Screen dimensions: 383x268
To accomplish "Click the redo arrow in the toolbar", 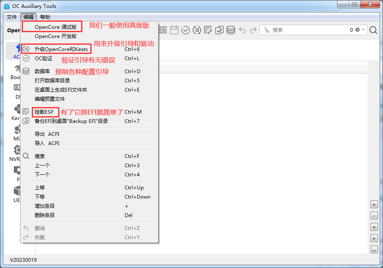I will point(253,30).
